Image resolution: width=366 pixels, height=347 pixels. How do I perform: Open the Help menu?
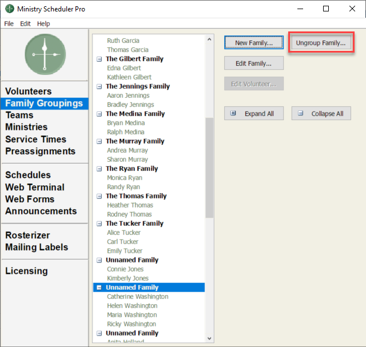point(43,23)
